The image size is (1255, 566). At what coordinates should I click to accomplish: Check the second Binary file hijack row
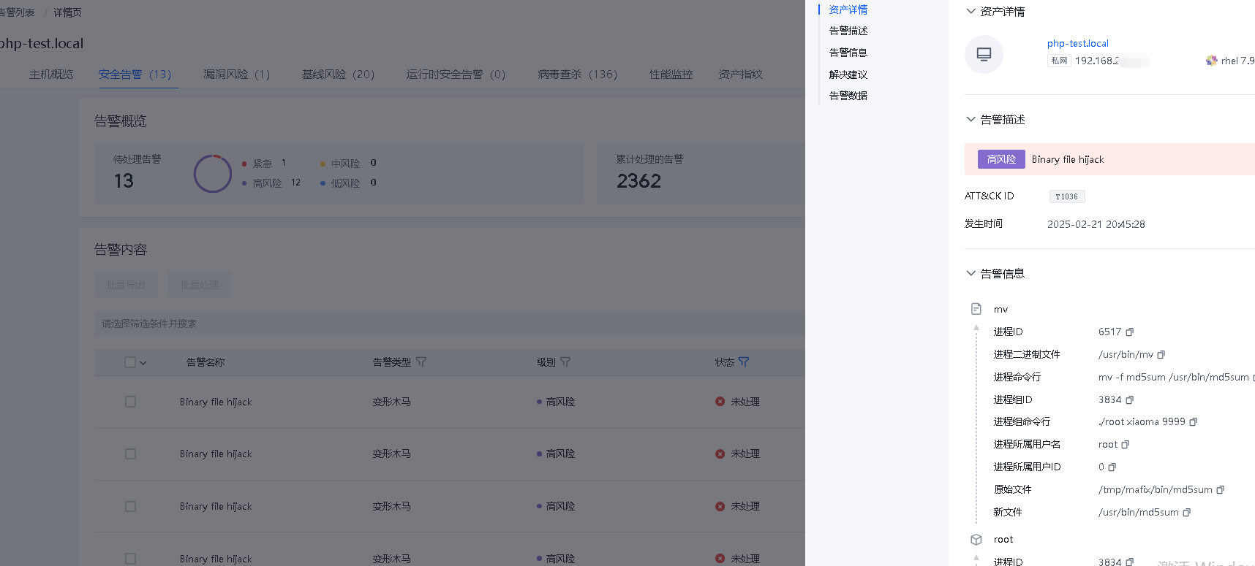(x=130, y=454)
